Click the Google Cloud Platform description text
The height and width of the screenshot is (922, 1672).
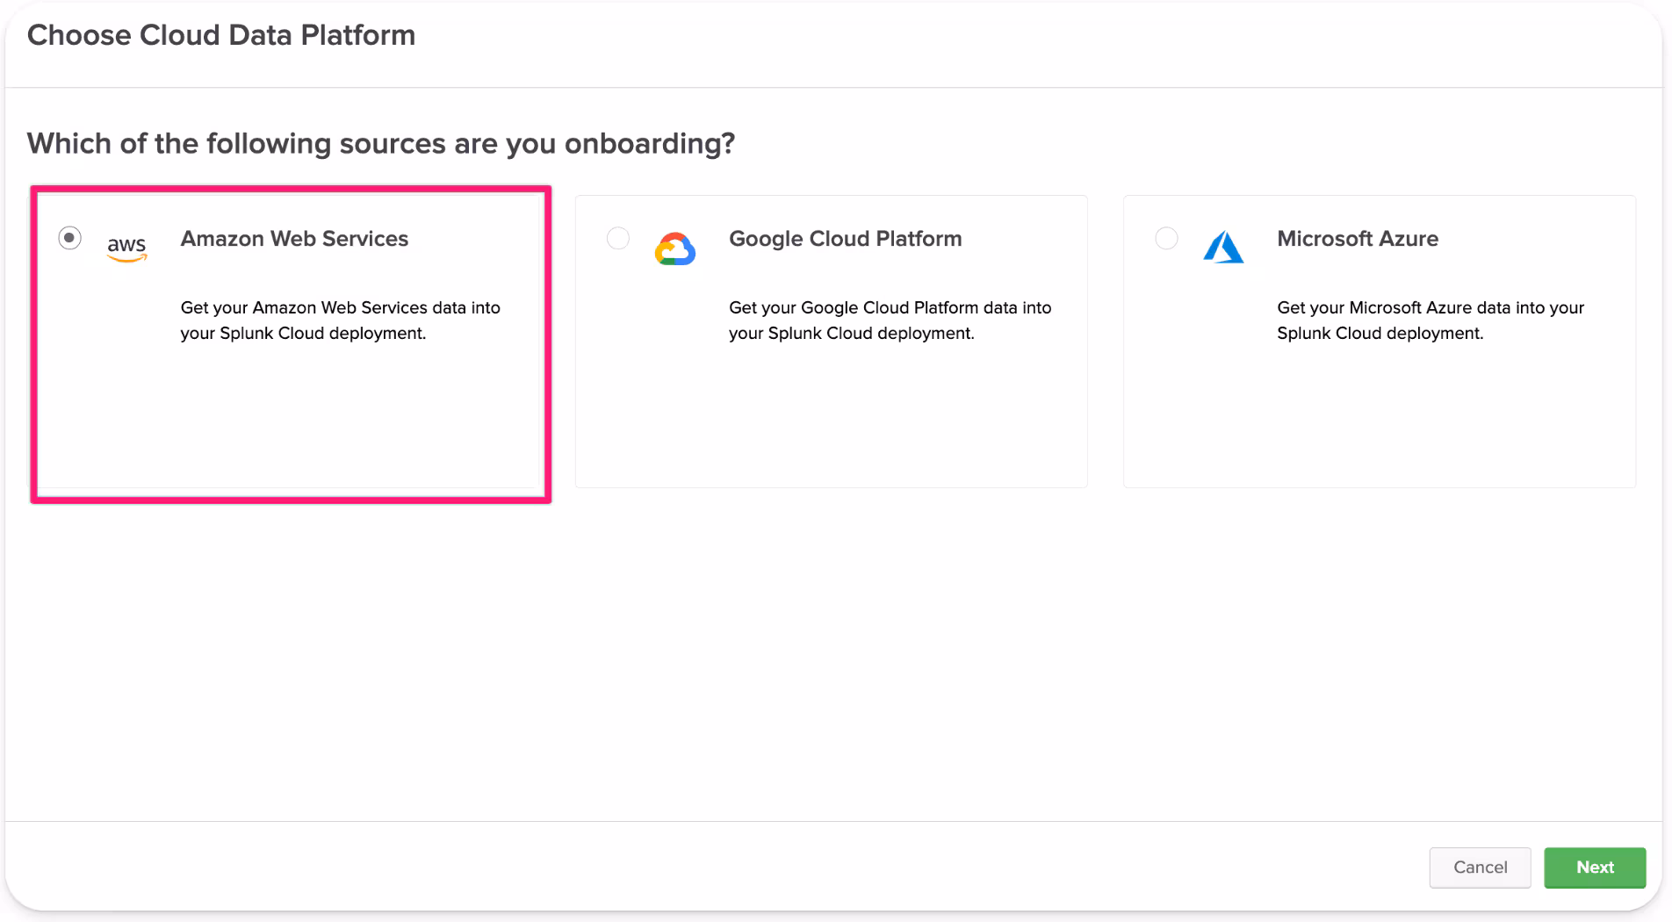pyautogui.click(x=889, y=321)
